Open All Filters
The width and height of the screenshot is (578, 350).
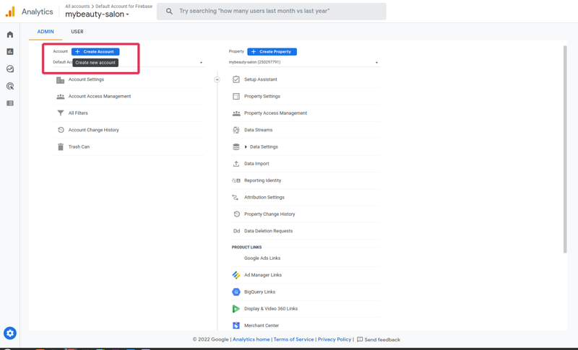[78, 113]
